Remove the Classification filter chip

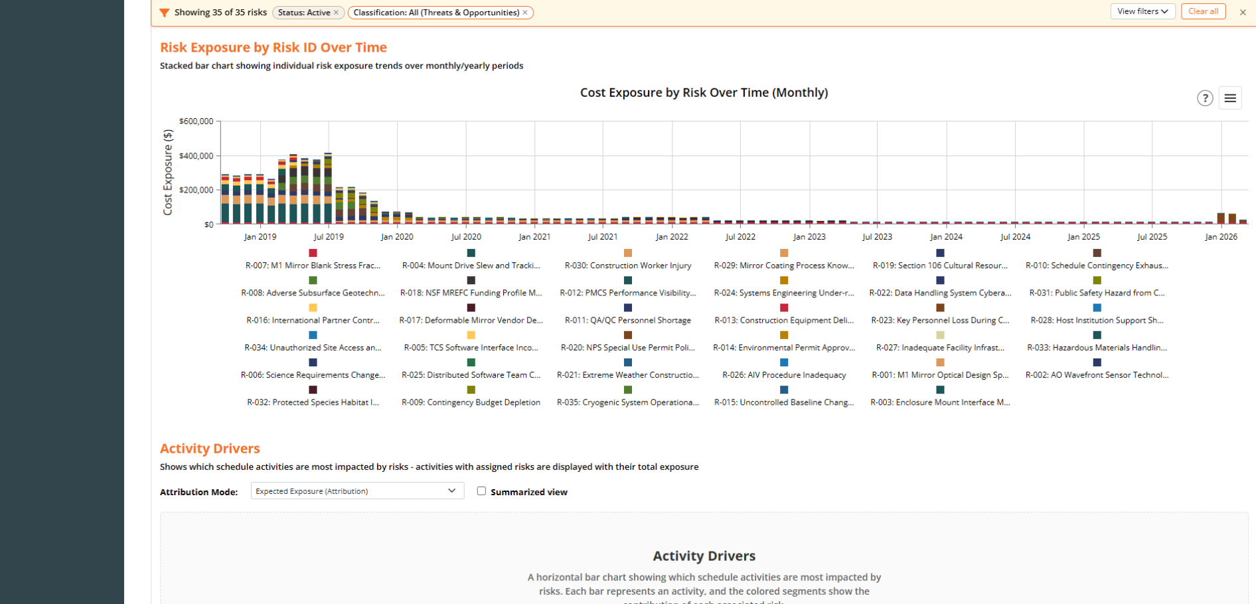pyautogui.click(x=525, y=13)
